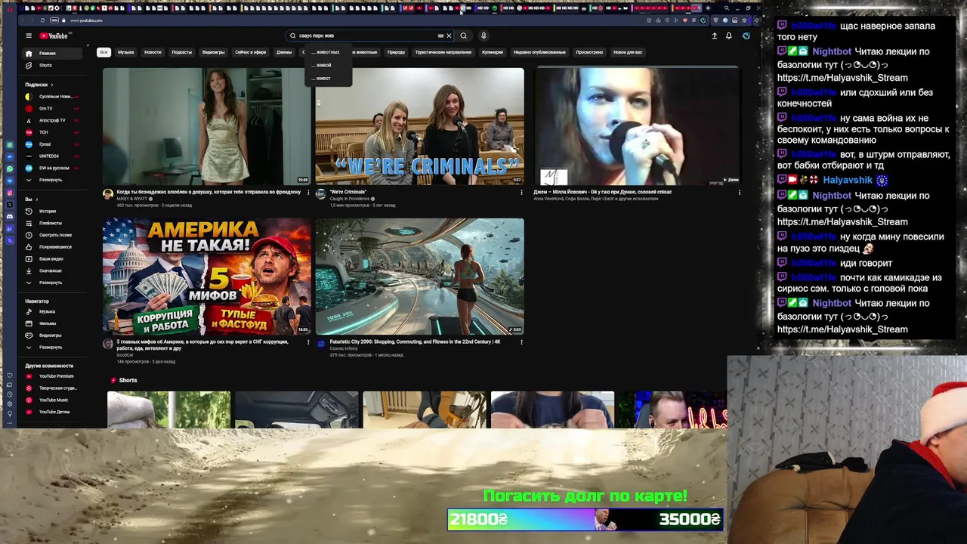Screen dimensions: 967x544
Task: Open options menu for 5 главных мифов video
Action: point(308,342)
